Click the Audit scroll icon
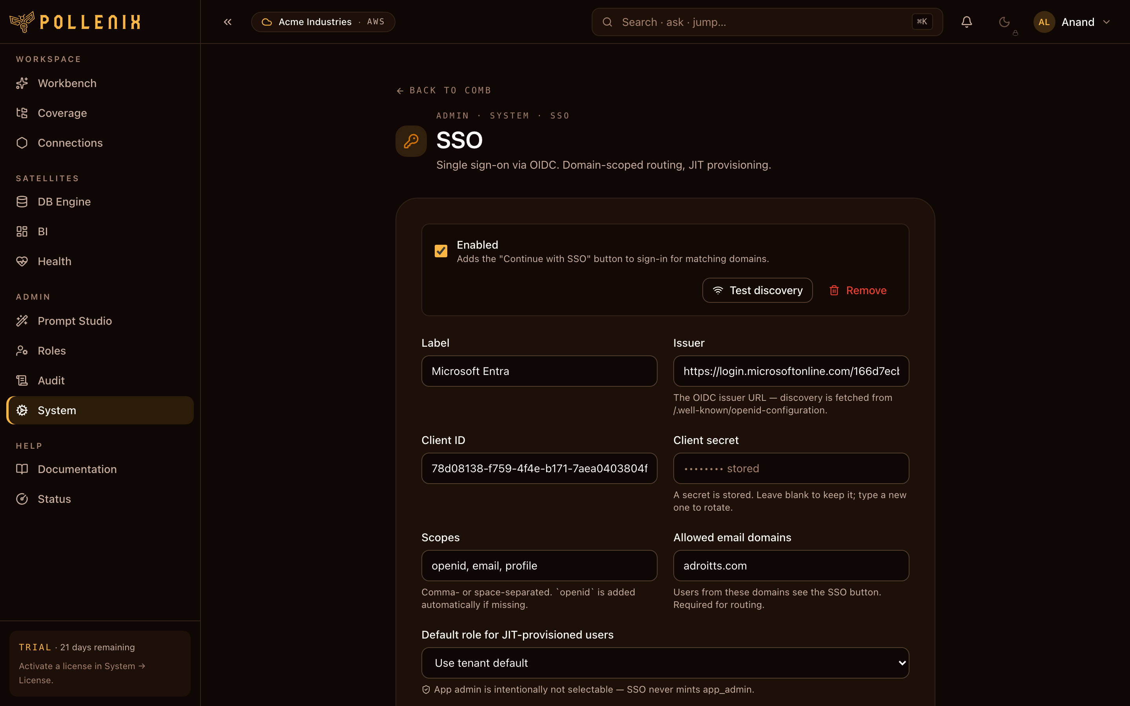This screenshot has height=706, width=1130. [x=22, y=380]
